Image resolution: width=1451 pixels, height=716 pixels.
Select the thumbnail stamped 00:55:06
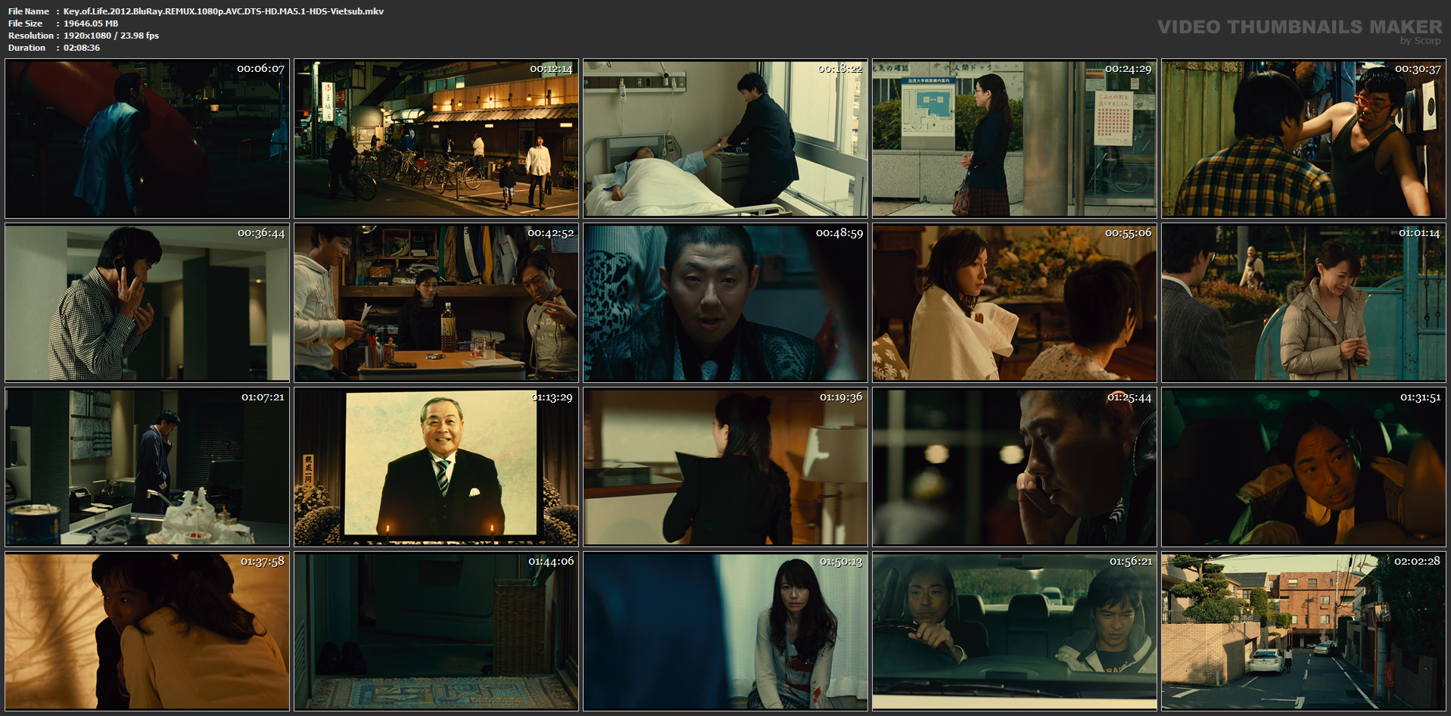(x=1015, y=303)
